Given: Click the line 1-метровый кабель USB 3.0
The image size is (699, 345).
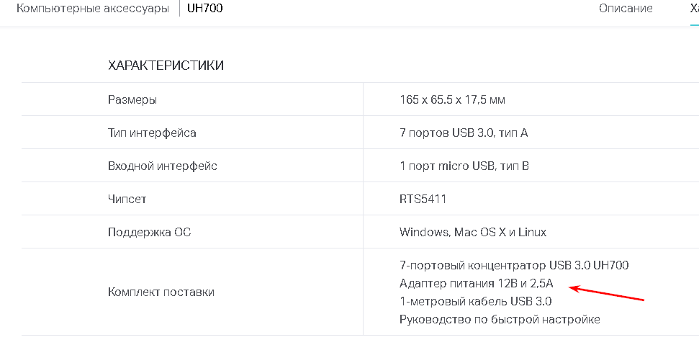Looking at the screenshot, I should [x=475, y=301].
